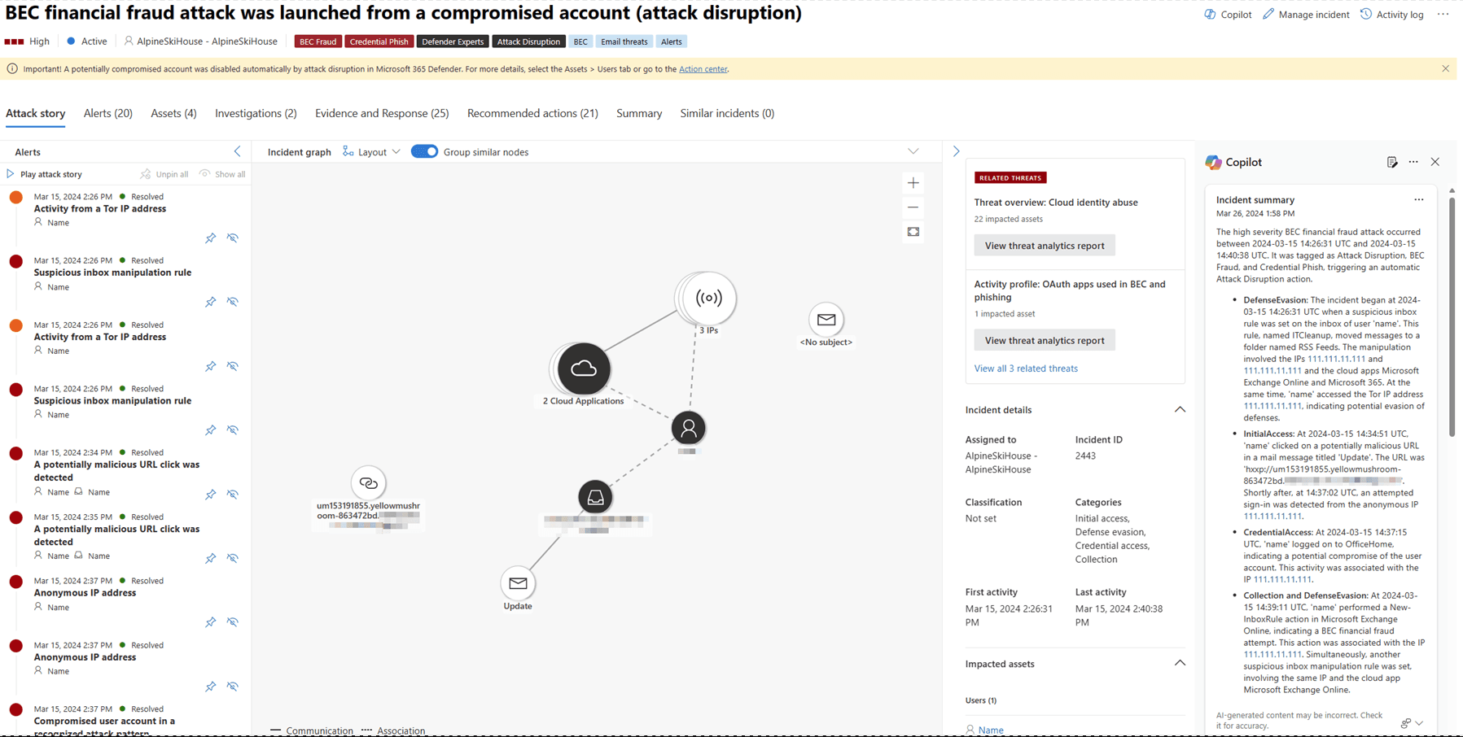Click the Credential Phish tag

pyautogui.click(x=379, y=41)
